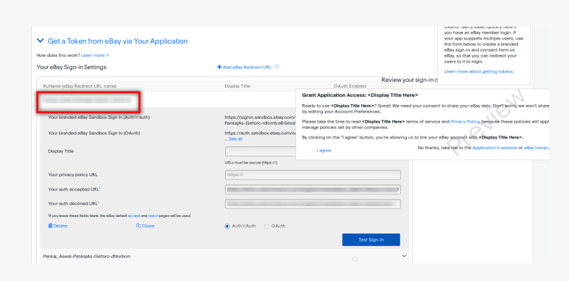Select the Auth'n'Auth radio button
Viewport: 569px width, 281px height.
pyautogui.click(x=227, y=226)
